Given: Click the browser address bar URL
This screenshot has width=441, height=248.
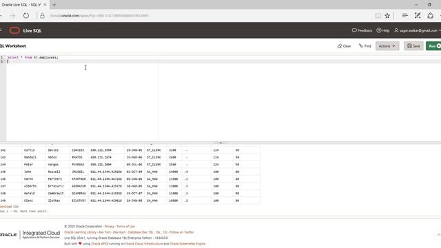Looking at the screenshot, I should point(100,16).
